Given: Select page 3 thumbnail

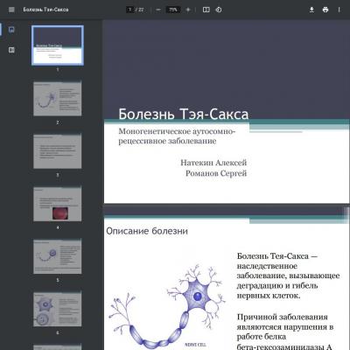Looking at the screenshot, I should click(58, 151).
